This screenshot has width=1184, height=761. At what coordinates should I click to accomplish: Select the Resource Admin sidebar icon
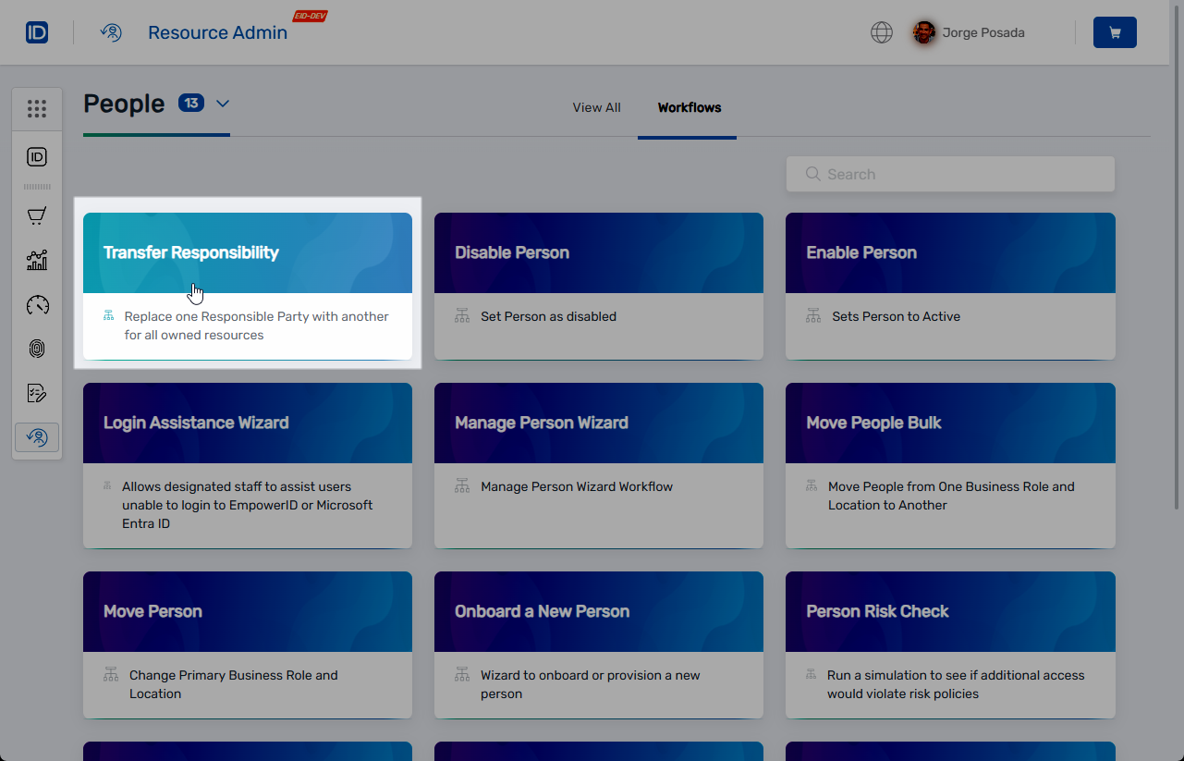click(x=37, y=437)
